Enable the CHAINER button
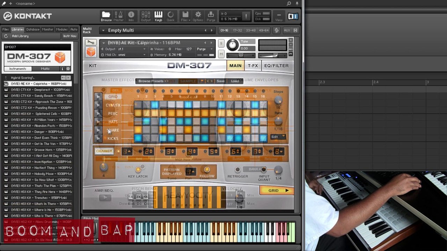Screen dimensions: 447x251 [104, 151]
